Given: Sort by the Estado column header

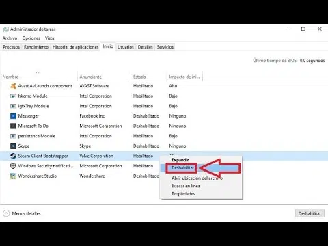Looking at the screenshot, I should pos(149,77).
